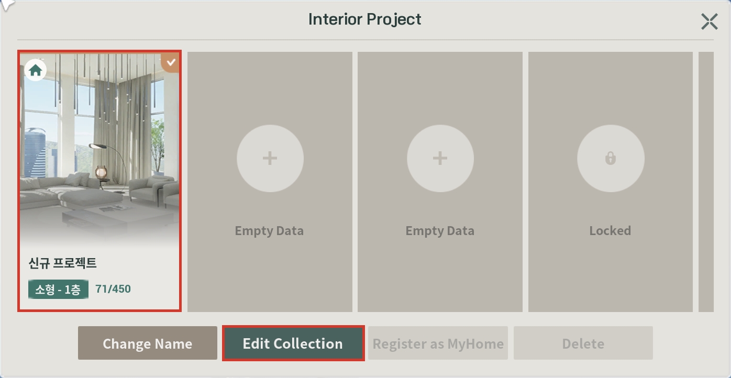Click the home icon on the project card
Image resolution: width=731 pixels, height=378 pixels.
[x=35, y=70]
